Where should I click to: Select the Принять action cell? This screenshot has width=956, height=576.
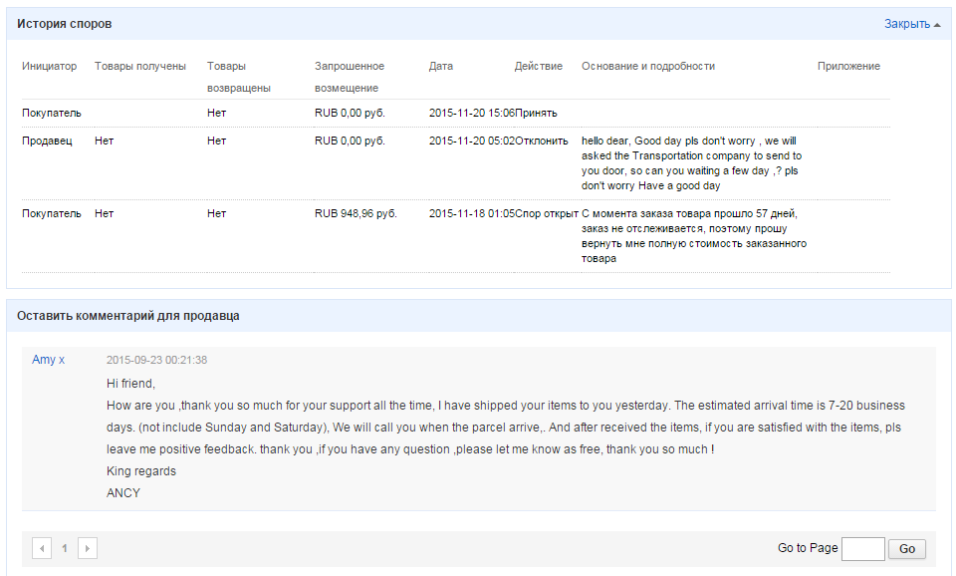click(x=537, y=114)
